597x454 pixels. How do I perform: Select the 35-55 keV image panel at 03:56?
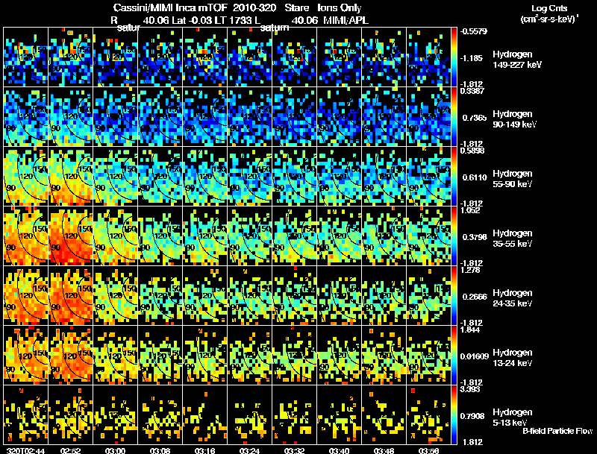click(x=428, y=236)
